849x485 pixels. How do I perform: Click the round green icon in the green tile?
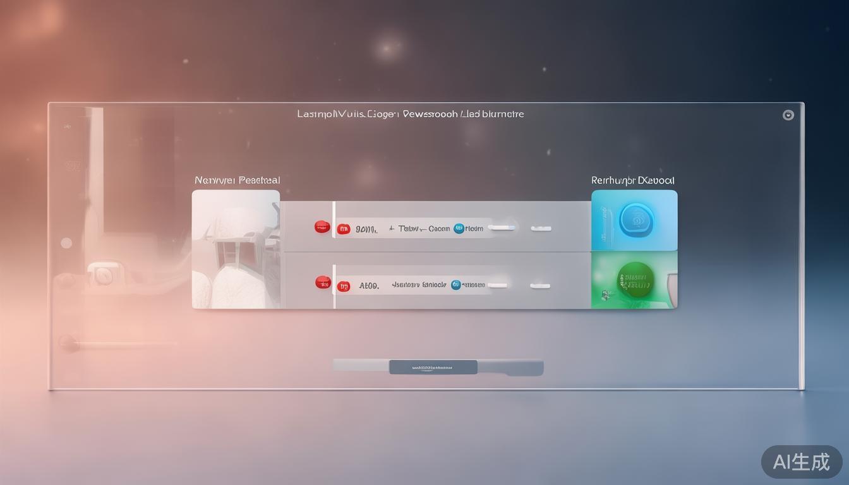point(635,280)
